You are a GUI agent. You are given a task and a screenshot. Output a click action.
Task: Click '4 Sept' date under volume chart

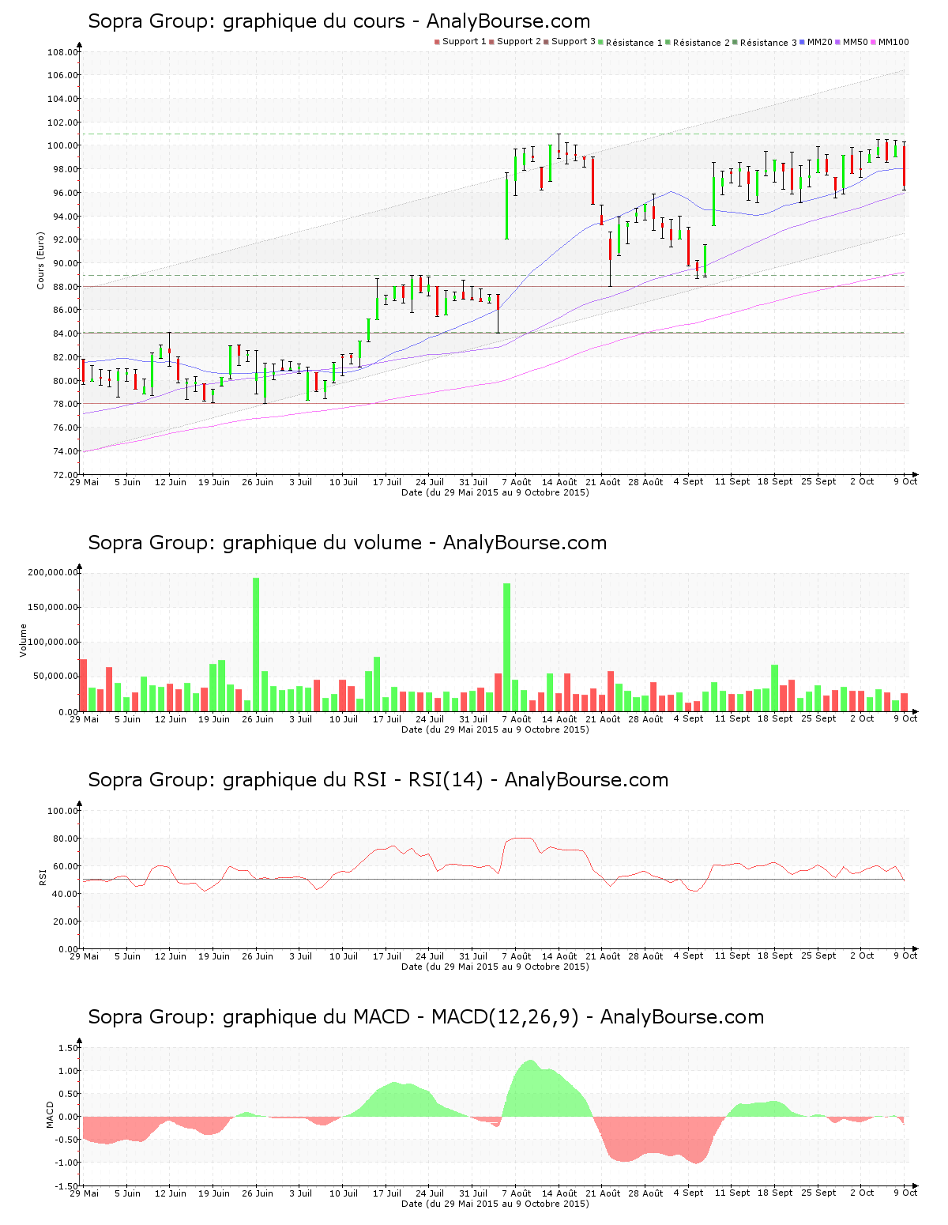pos(688,719)
